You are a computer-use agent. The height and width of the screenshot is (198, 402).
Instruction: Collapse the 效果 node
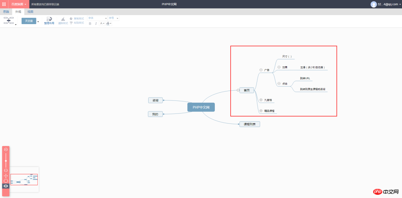coord(279,67)
